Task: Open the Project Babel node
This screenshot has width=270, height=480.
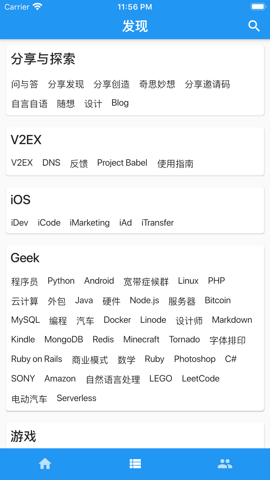Action: (122, 163)
